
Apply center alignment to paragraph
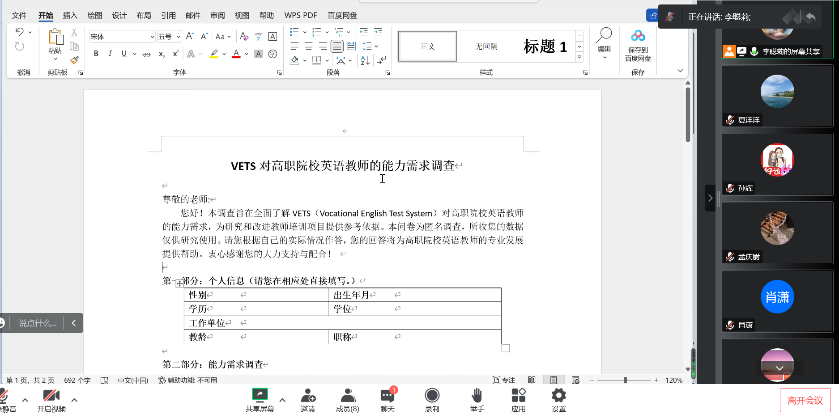click(308, 46)
